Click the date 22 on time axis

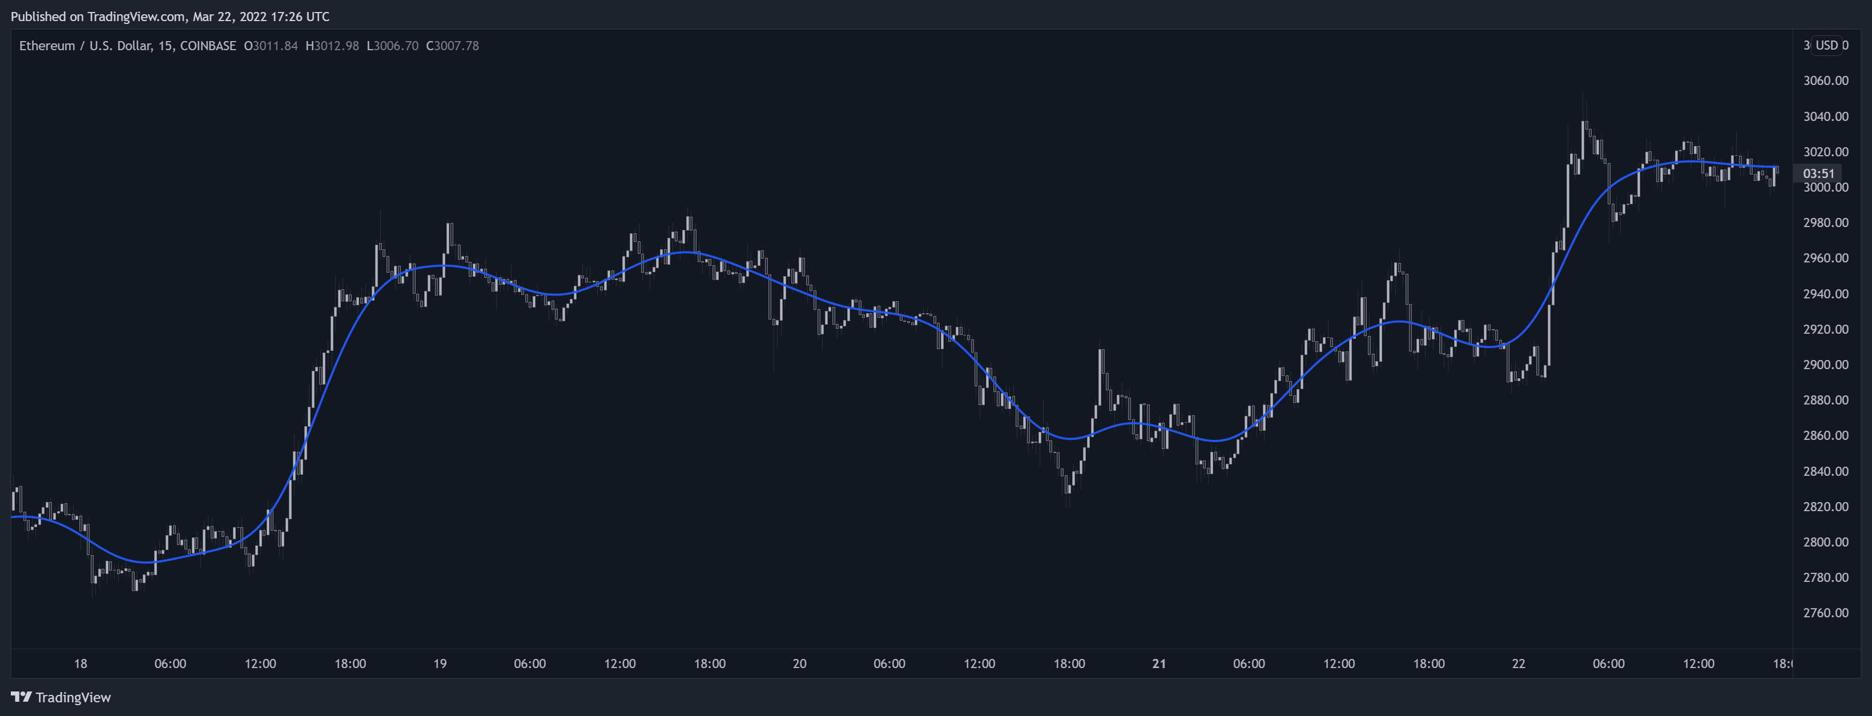click(x=1519, y=664)
